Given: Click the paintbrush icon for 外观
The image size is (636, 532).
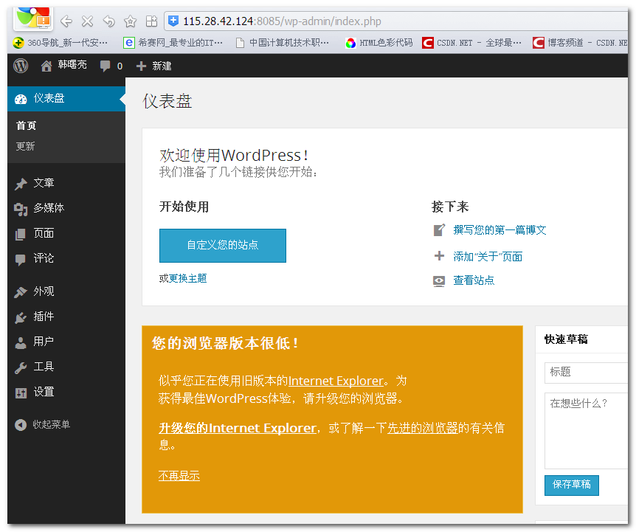Looking at the screenshot, I should click(20, 292).
